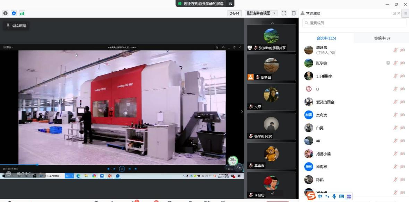Image resolution: width=409 pixels, height=202 pixels.
Task: Click the 锁定画面 pin button
Action: (x=16, y=26)
